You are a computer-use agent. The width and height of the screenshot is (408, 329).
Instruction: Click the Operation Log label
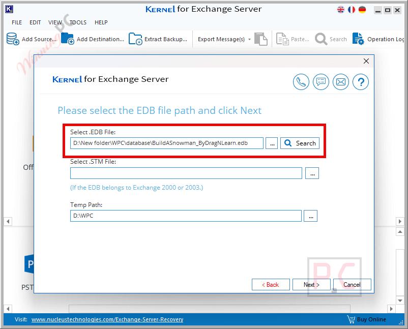[386, 39]
